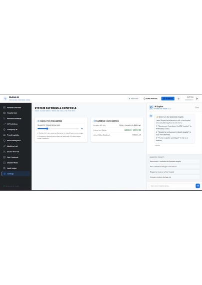
Task: Click the copilot bot avatar beside the greeting
Action: click(x=151, y=116)
